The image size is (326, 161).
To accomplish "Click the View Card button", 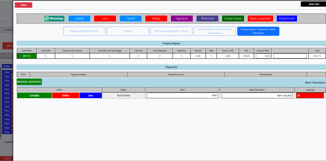I will click(314, 4).
